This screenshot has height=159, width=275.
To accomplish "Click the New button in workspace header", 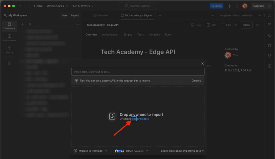I will click(x=64, y=15).
